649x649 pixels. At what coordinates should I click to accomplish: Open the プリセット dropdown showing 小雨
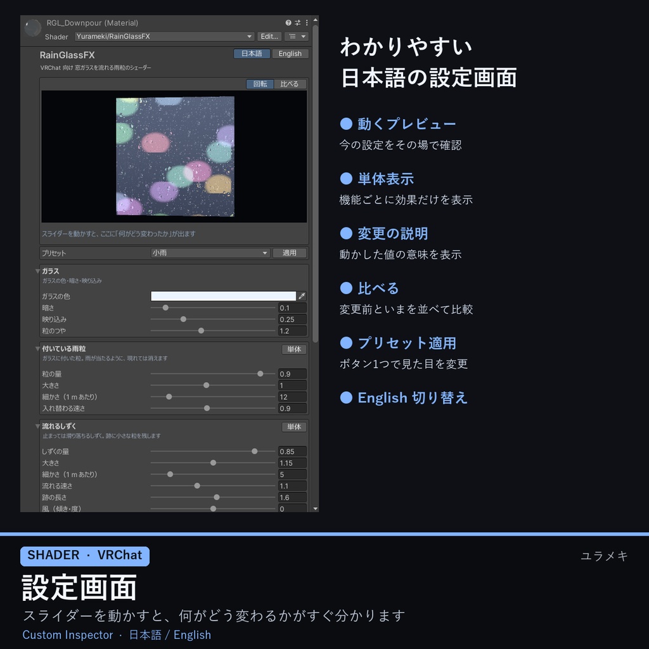[x=210, y=253]
